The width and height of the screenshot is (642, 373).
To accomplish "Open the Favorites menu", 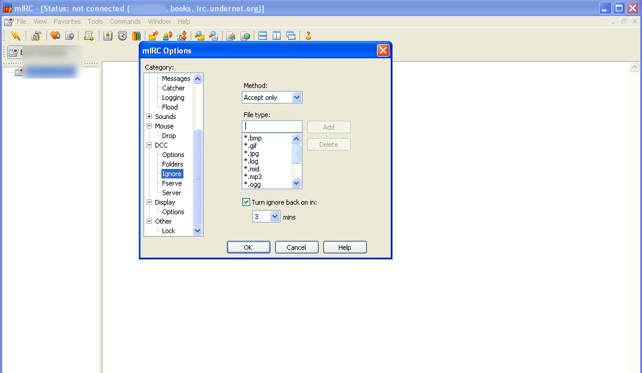I will click(67, 21).
